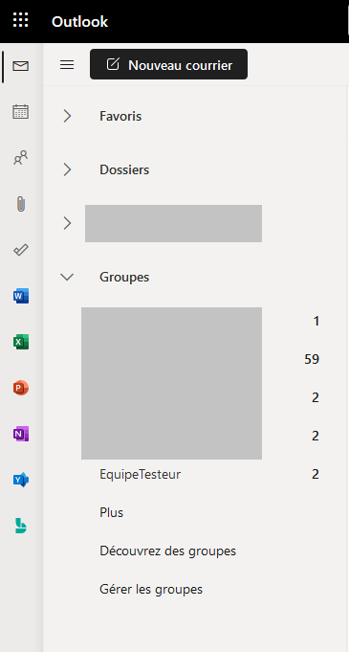Open Yammer from the sidebar
The width and height of the screenshot is (349, 652).
[21, 481]
